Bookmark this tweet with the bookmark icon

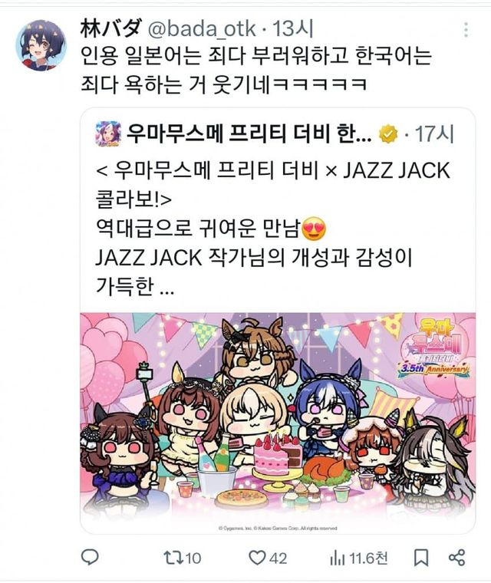pos(421,558)
